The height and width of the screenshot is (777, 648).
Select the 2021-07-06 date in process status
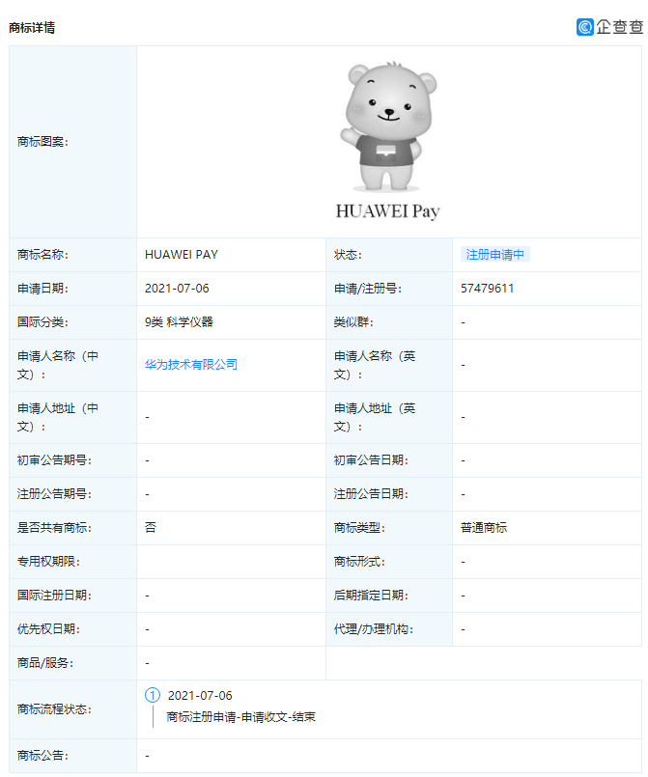[x=200, y=696]
